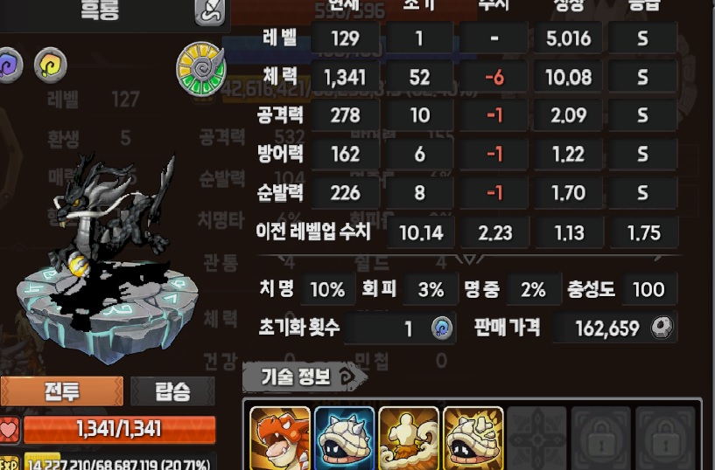This screenshot has height=470, width=715.
Task: Open the green-yellow spiral shell gauge
Action: 201,69
